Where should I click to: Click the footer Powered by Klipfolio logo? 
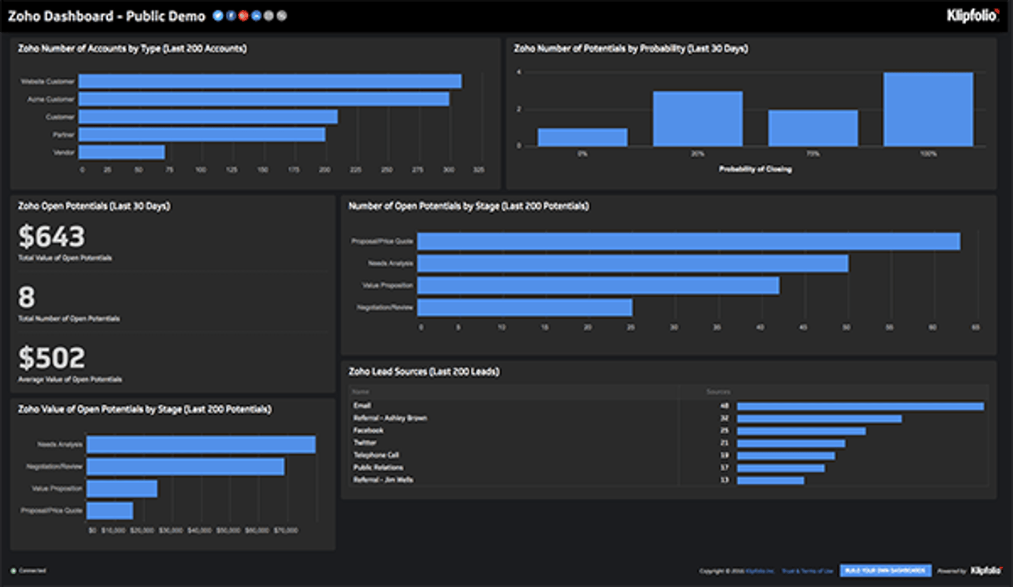coord(986,571)
